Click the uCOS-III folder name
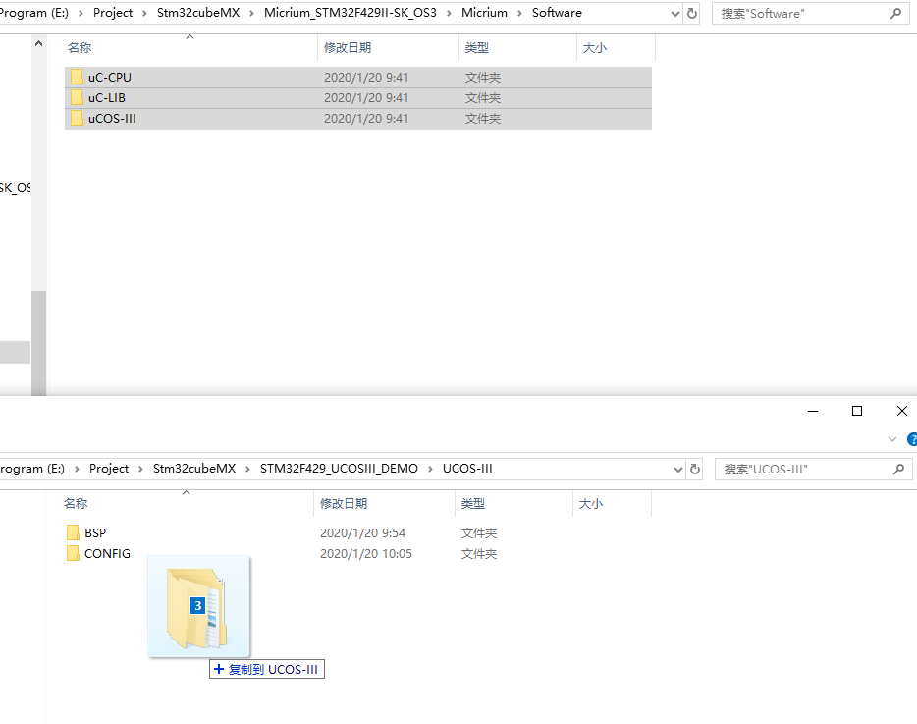Viewport: 917px width, 724px height. [112, 118]
